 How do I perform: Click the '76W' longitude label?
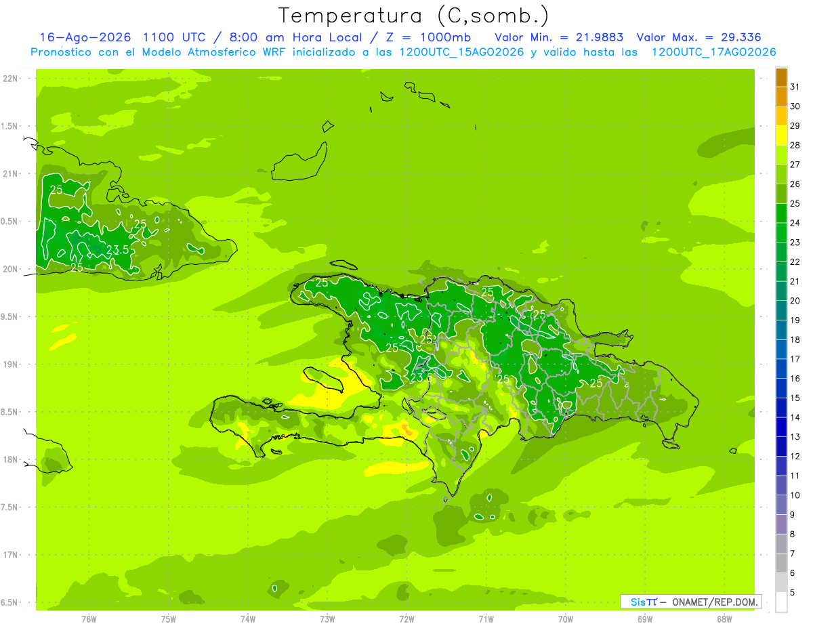point(89,619)
